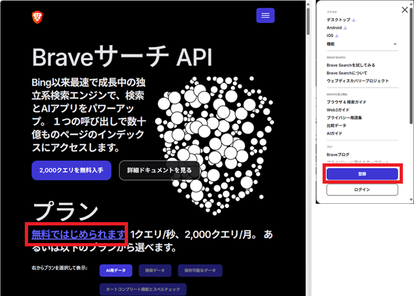Open デスクトップ menu item
414x296 pixels.
click(x=338, y=20)
